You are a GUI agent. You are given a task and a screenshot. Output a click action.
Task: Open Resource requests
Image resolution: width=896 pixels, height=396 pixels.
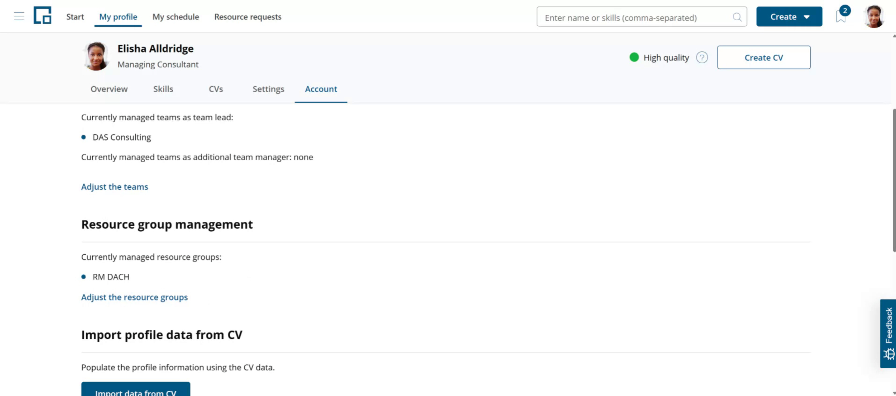(248, 17)
